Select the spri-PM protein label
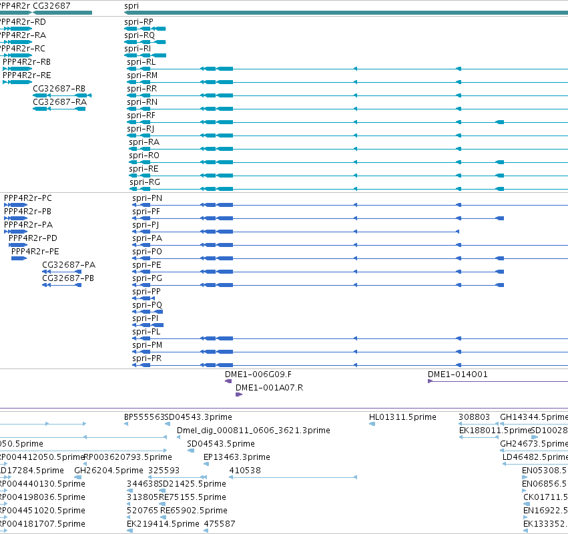Viewport: 568px width, 534px height. tap(147, 345)
